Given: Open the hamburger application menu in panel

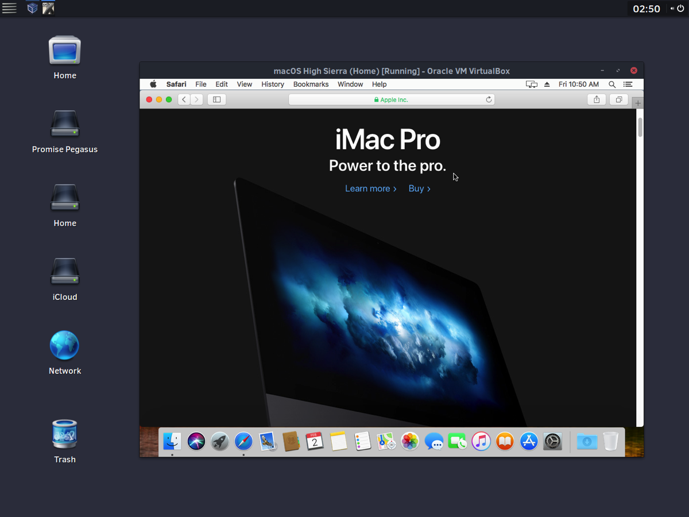Looking at the screenshot, I should [x=9, y=8].
